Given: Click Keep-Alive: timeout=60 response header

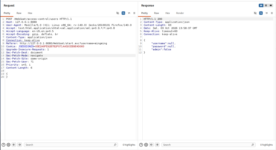Looking at the screenshot, I should [161, 31].
